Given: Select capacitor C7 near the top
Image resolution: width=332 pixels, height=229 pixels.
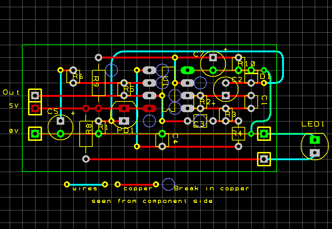Looking at the screenshot, I should click(212, 63).
